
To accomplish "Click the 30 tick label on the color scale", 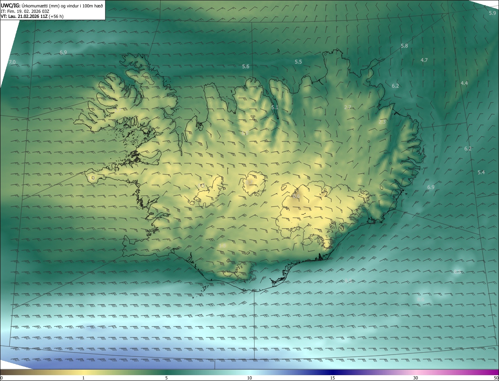I will click(416, 378).
